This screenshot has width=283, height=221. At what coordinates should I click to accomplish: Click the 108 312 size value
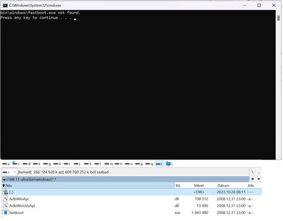tap(201, 199)
